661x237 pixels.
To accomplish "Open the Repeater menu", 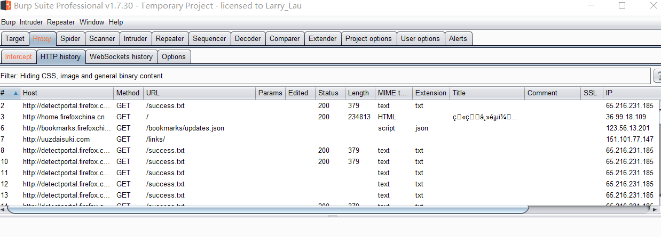I will click(61, 22).
